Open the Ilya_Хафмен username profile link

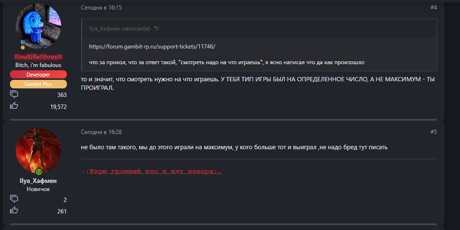click(x=39, y=181)
